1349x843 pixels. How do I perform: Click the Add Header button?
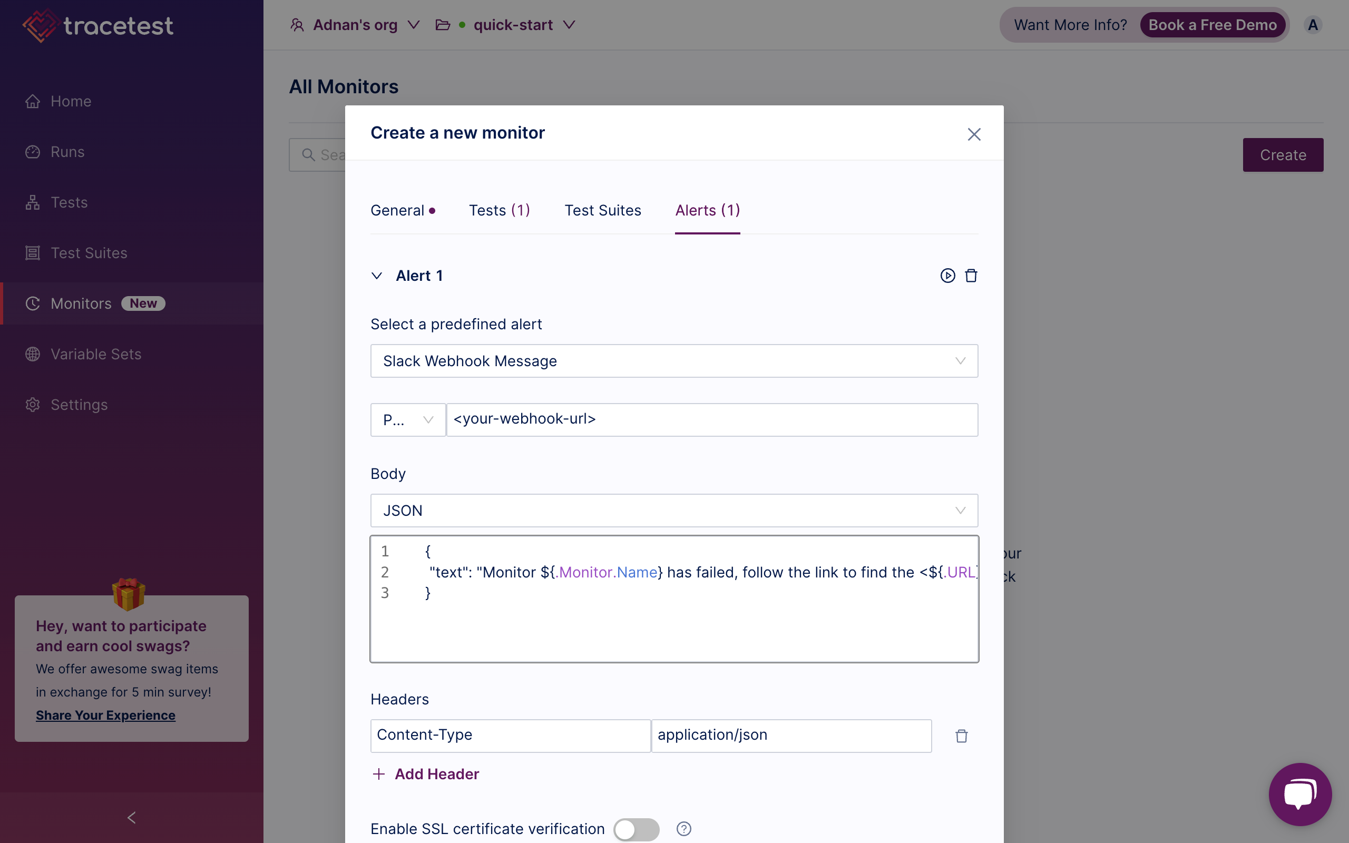pos(424,773)
